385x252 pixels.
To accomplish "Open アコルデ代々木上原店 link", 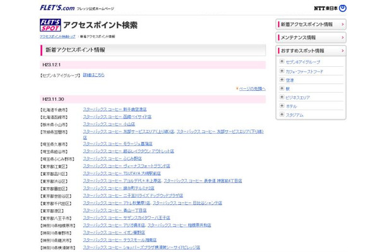I will click(122, 181).
